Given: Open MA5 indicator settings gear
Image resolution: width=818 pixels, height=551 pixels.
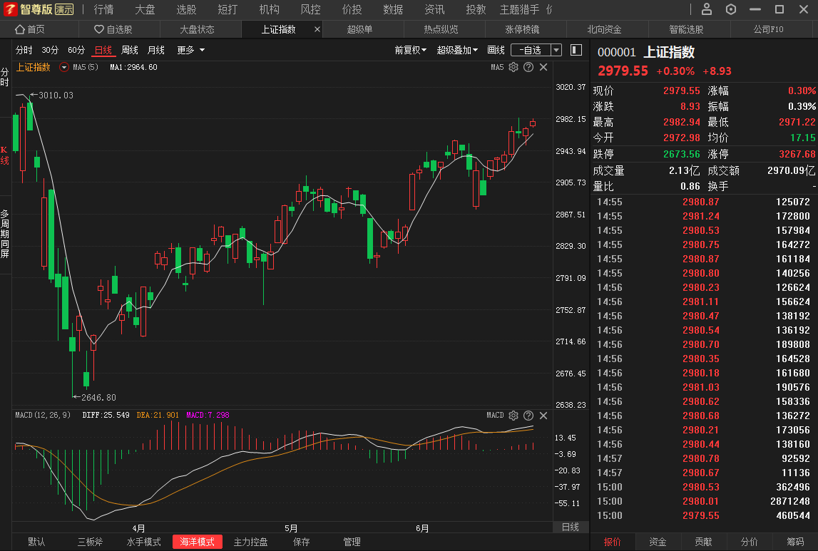Looking at the screenshot, I should (x=513, y=67).
